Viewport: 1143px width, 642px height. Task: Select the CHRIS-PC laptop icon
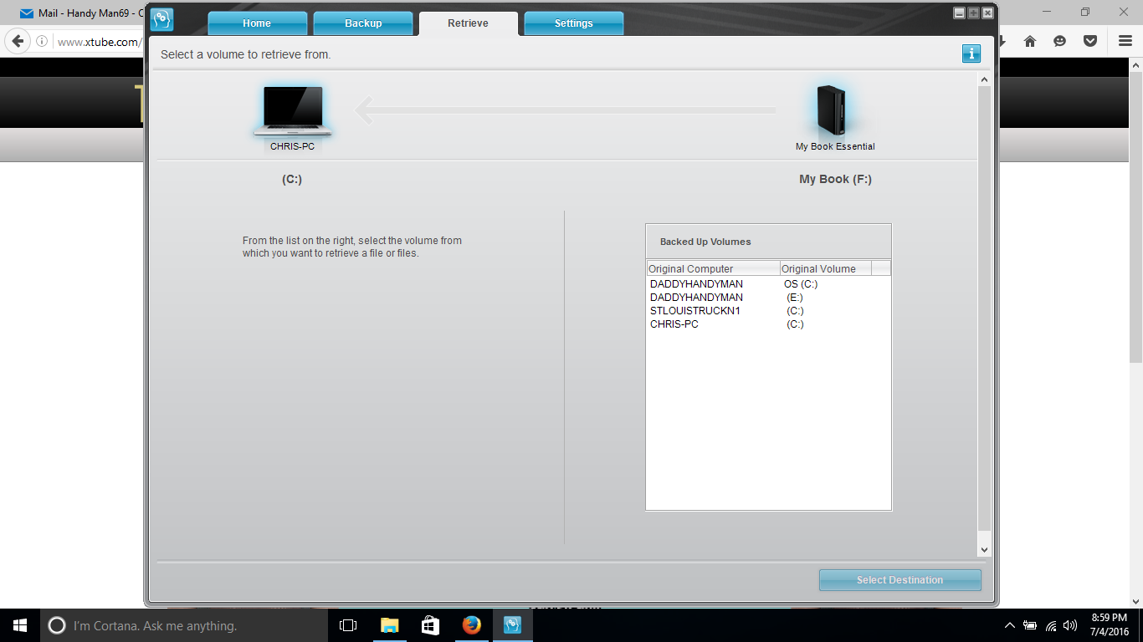click(x=293, y=111)
